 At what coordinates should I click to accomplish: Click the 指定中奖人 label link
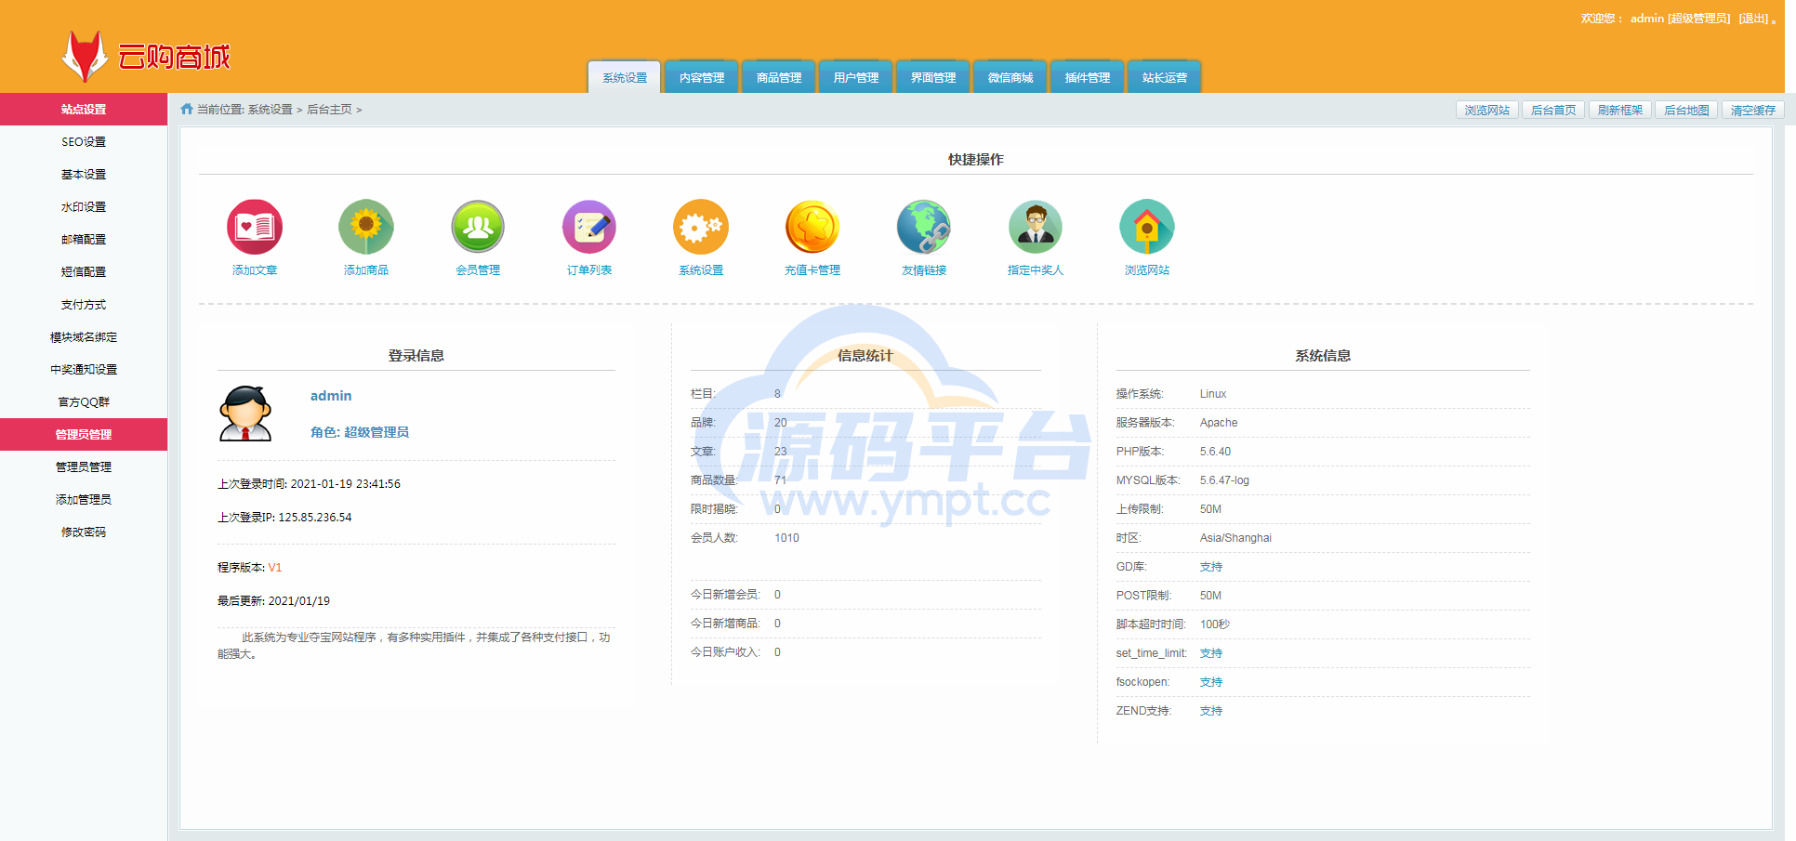coord(1036,269)
